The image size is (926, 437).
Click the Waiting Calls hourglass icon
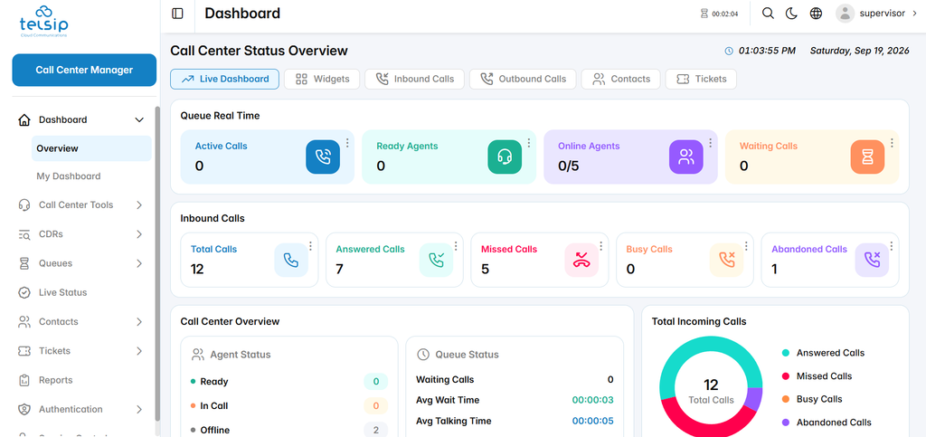(867, 157)
